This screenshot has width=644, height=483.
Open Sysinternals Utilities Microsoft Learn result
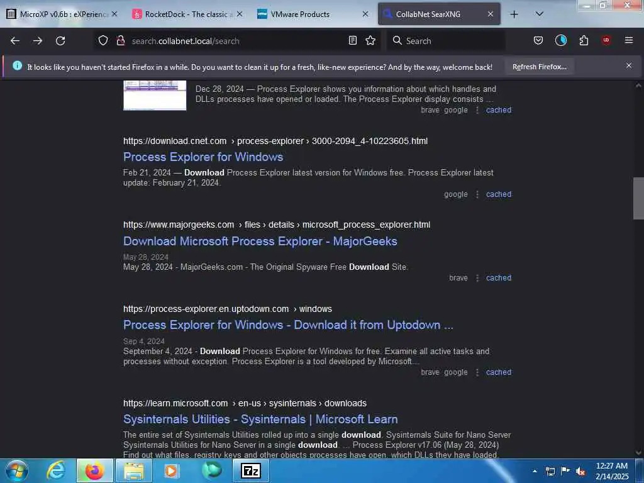tap(260, 419)
